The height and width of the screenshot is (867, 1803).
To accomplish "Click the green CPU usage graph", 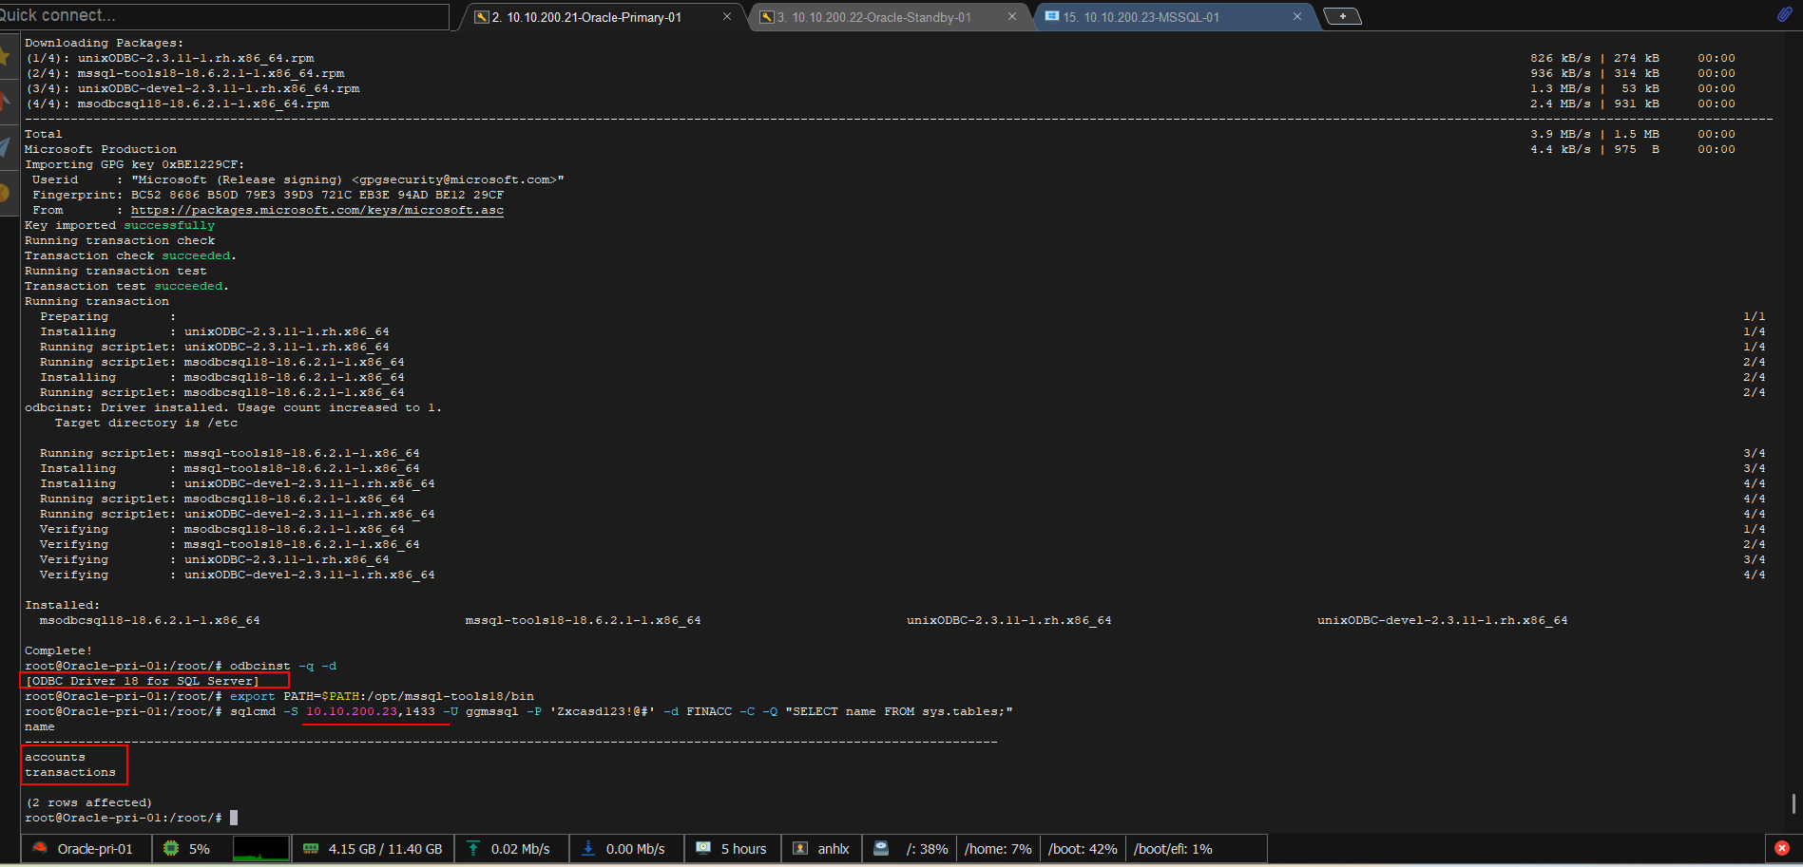I will tap(261, 849).
